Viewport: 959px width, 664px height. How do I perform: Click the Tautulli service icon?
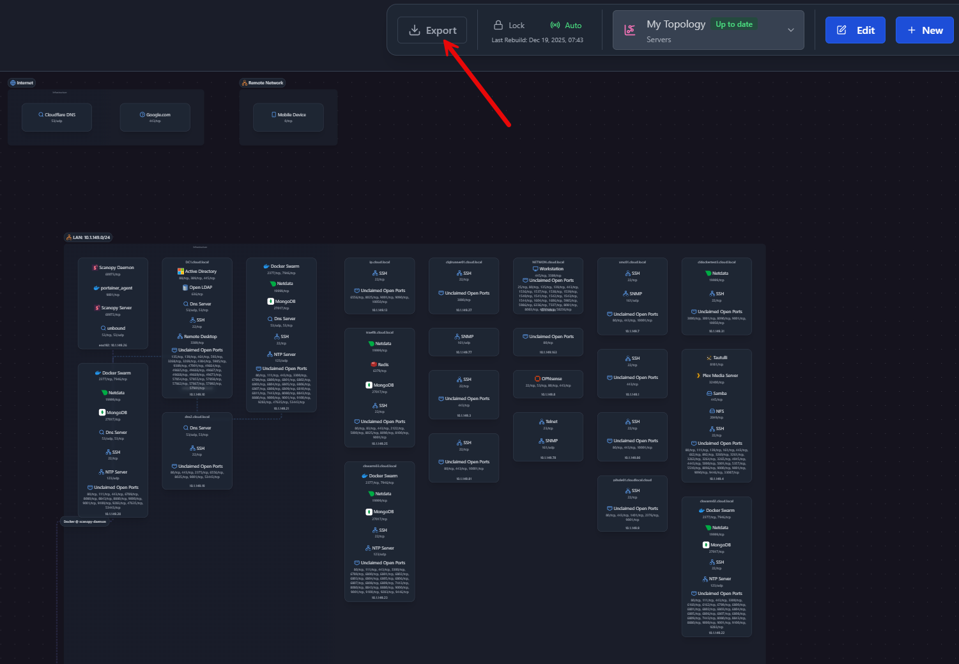pyautogui.click(x=709, y=358)
